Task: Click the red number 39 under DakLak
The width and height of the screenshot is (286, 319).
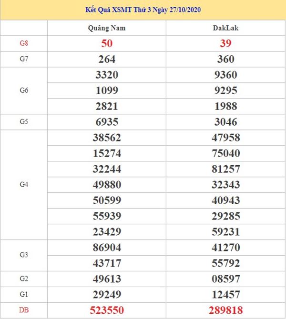Action: pyautogui.click(x=225, y=43)
